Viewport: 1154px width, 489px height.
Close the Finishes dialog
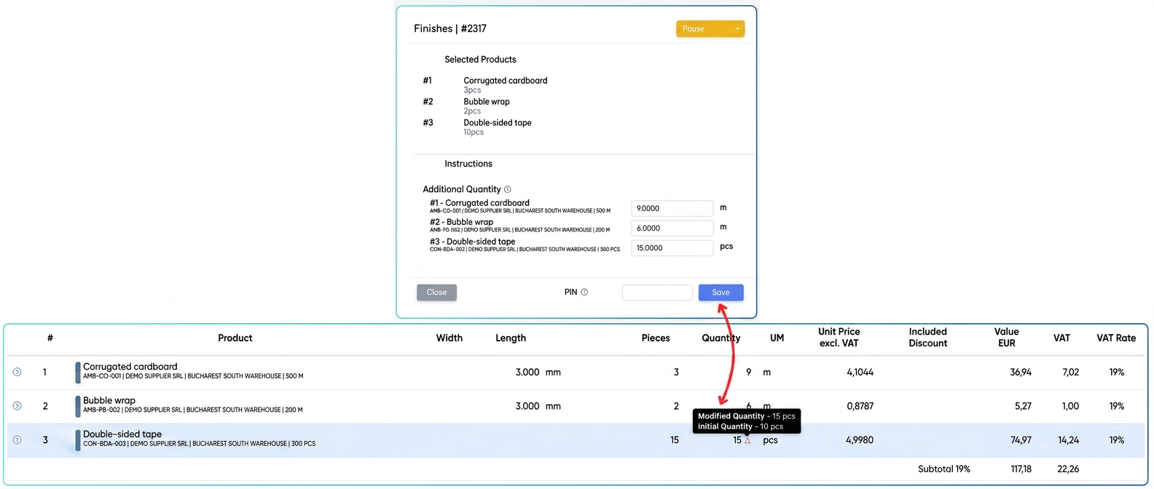click(436, 293)
